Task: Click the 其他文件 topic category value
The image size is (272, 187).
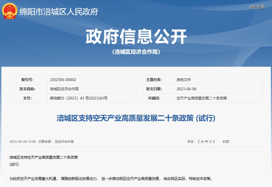Action: [183, 80]
